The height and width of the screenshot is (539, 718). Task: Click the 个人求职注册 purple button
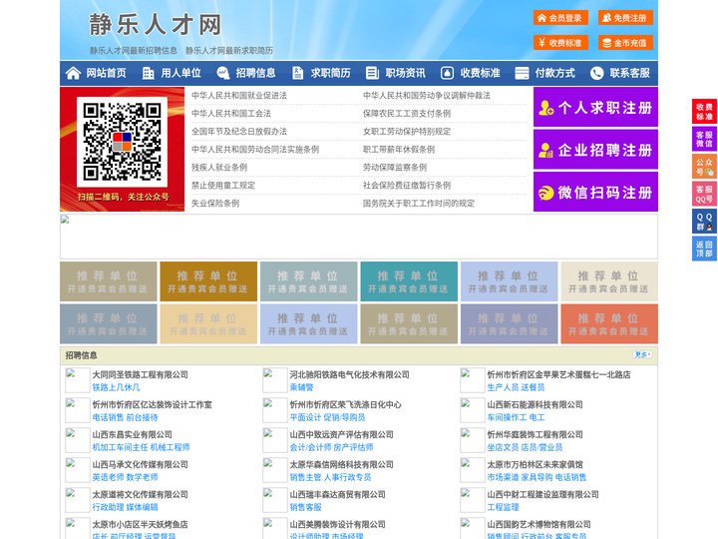click(x=595, y=107)
